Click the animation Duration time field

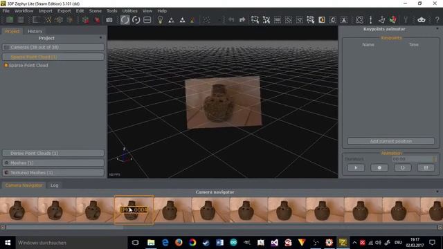click(x=413, y=159)
